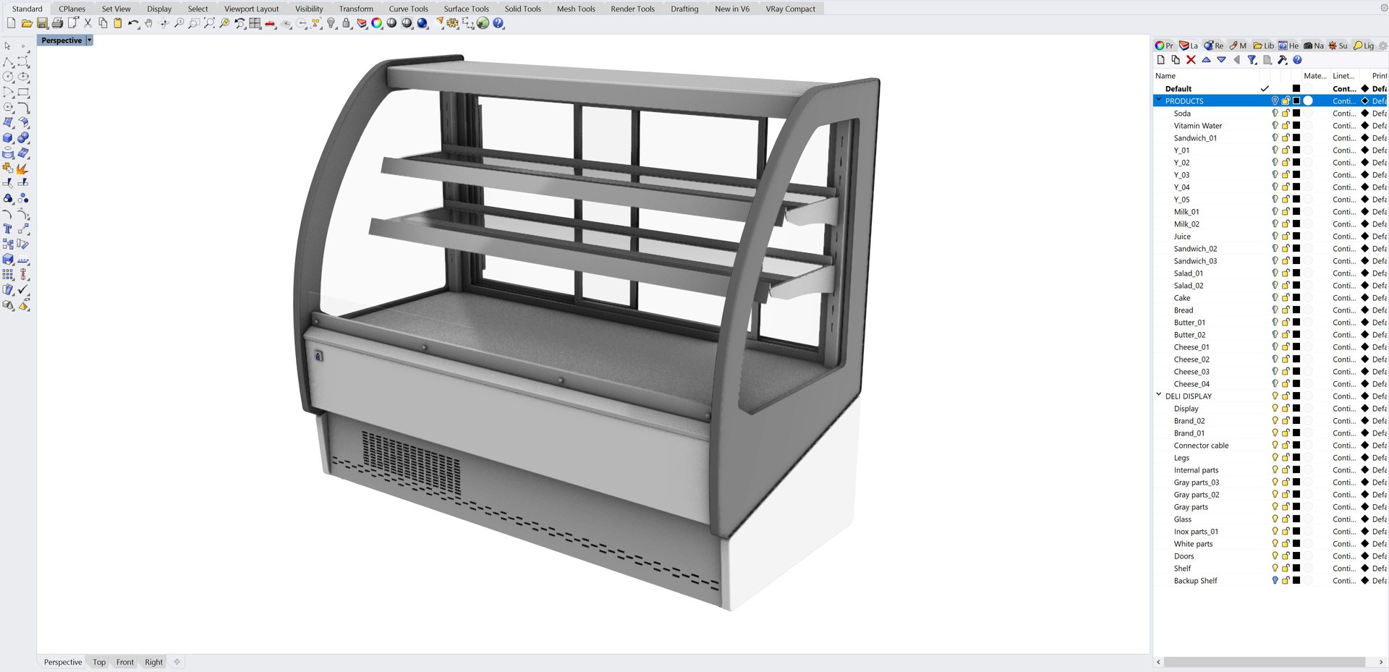Screen dimensions: 1389x672
Task: Select the Box solid tool
Action: (9, 137)
